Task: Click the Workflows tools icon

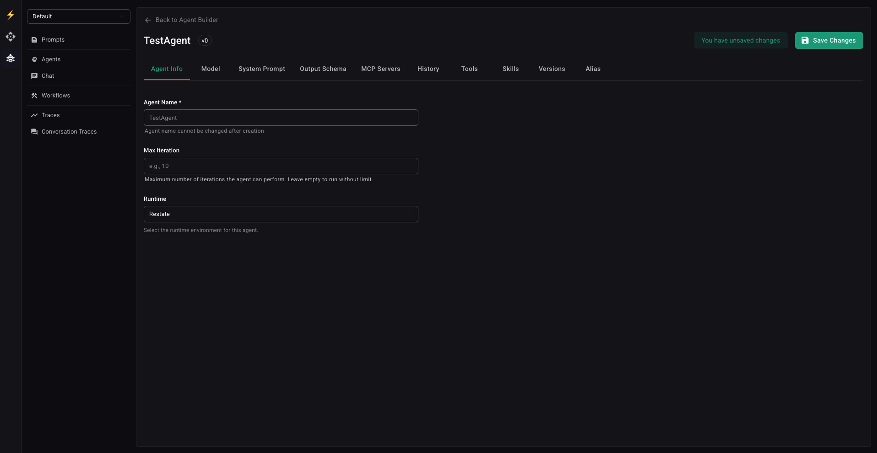Action: tap(34, 95)
